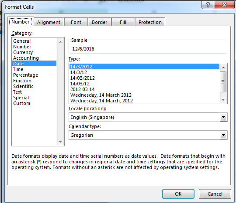Viewport: 236px width, 203px height.
Task: Click the Help question mark icon
Action: tap(208, 5)
